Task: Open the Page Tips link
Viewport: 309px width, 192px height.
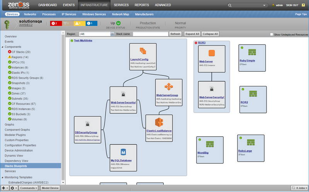Action: click(301, 14)
